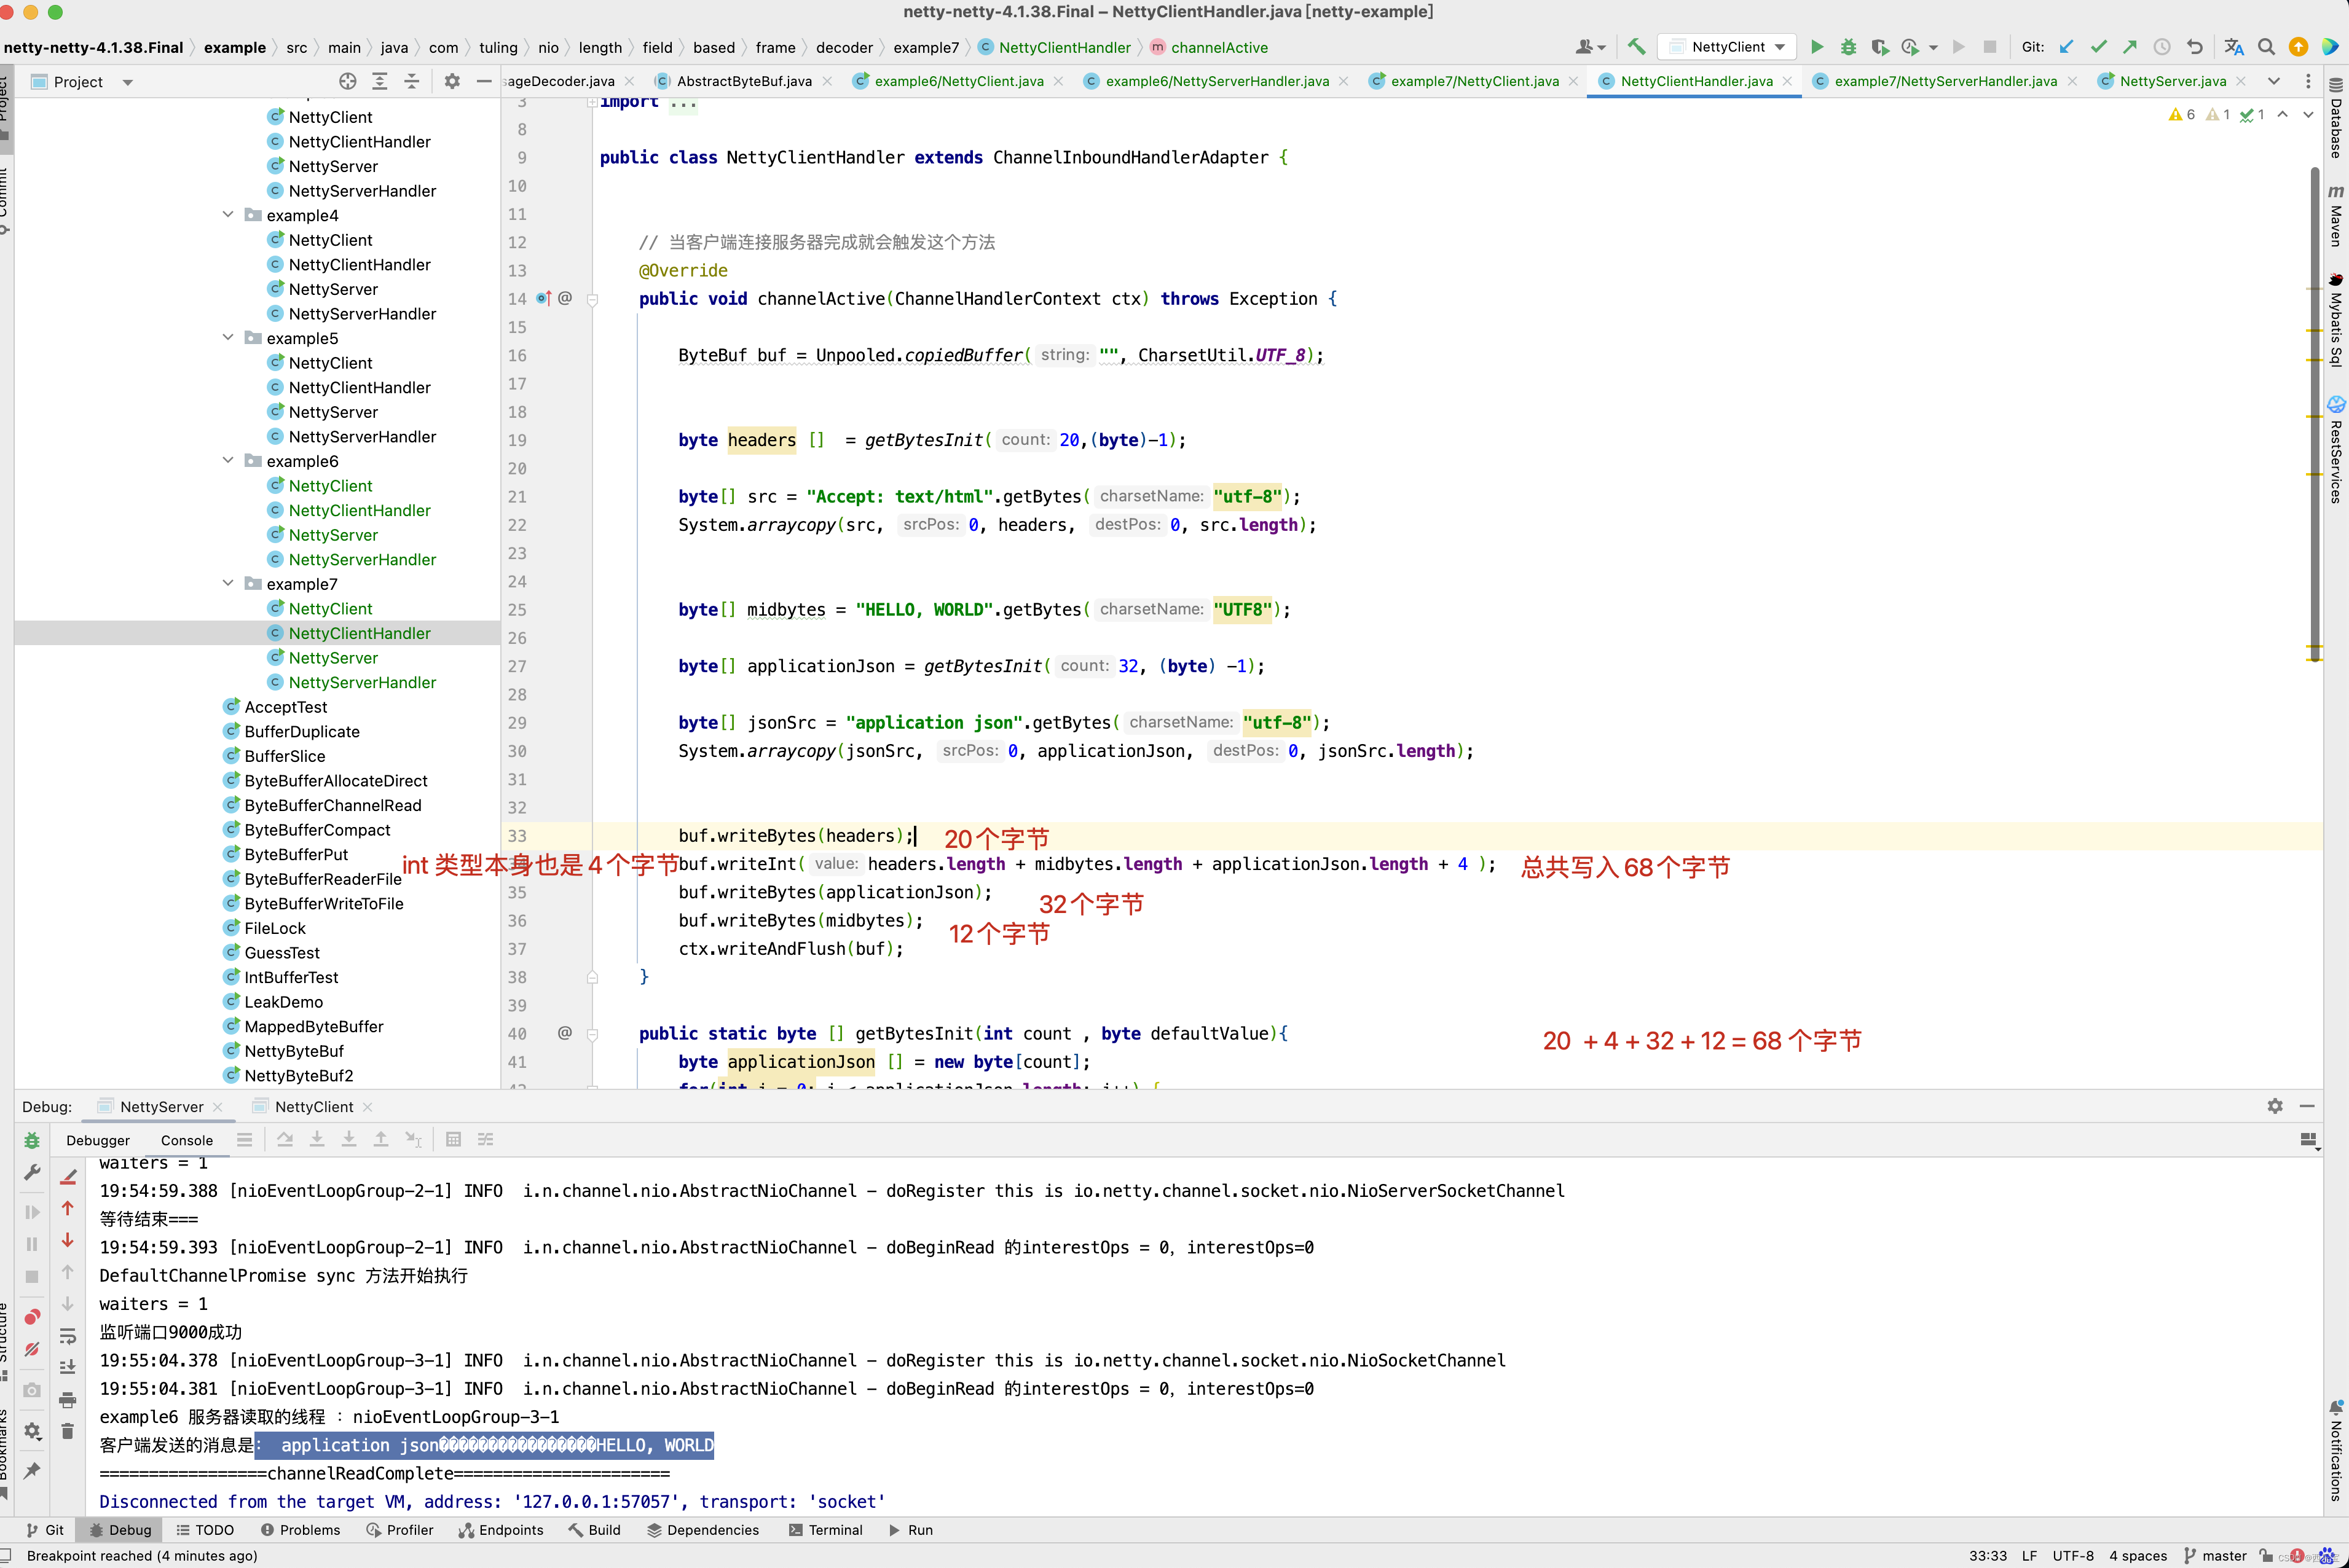Click the Search Everywhere magnifier icon

coord(2266,47)
